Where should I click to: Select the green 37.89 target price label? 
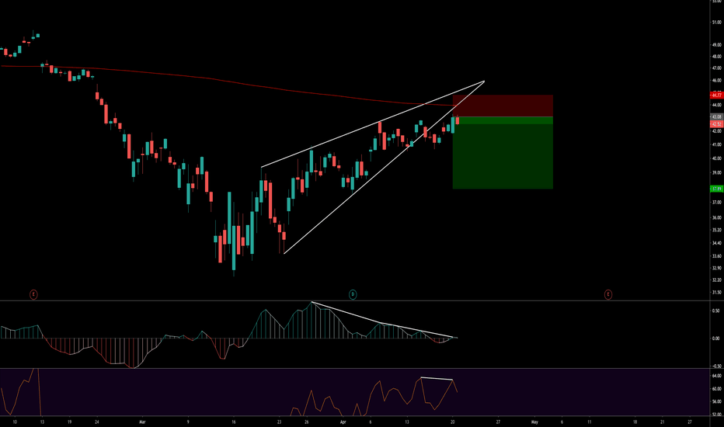(x=716, y=189)
